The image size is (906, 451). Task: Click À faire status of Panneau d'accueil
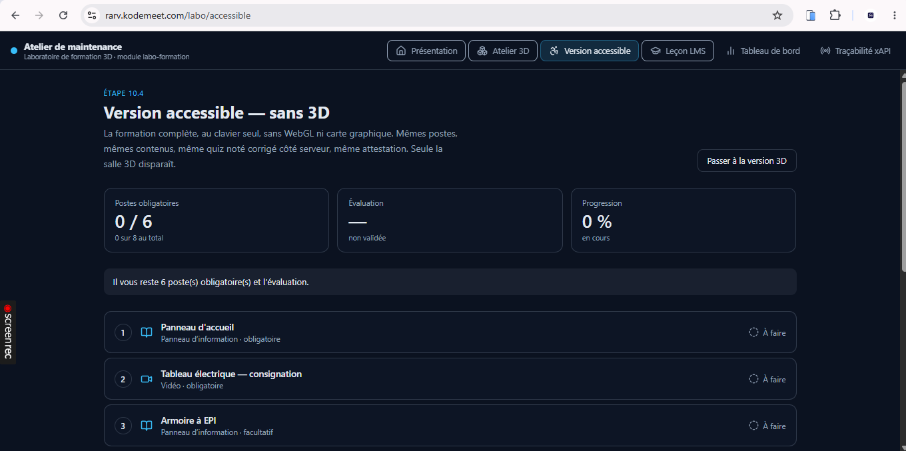(767, 332)
